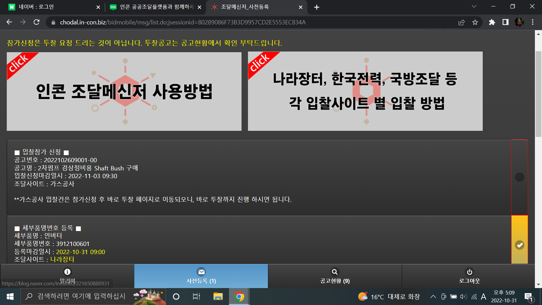
Task: Close the 네이버 로그인 tab
Action: (x=98, y=7)
